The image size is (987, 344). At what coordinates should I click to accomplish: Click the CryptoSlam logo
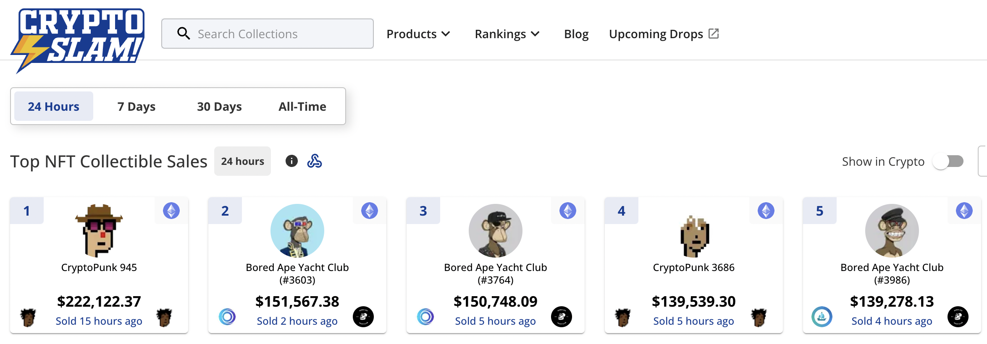pos(78,39)
